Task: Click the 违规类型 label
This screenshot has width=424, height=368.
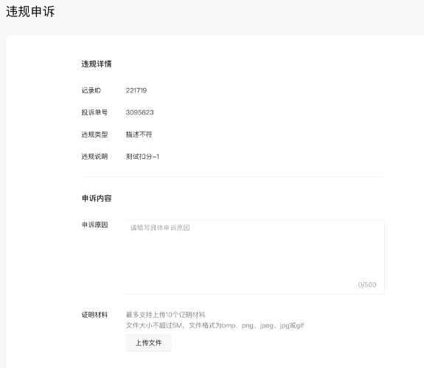Action: pyautogui.click(x=94, y=134)
